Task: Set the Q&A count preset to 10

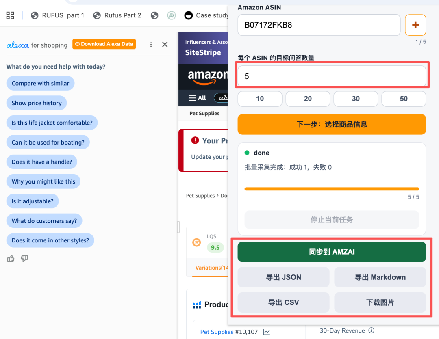Action: point(260,99)
